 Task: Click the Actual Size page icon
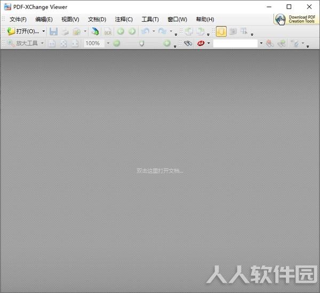point(52,44)
